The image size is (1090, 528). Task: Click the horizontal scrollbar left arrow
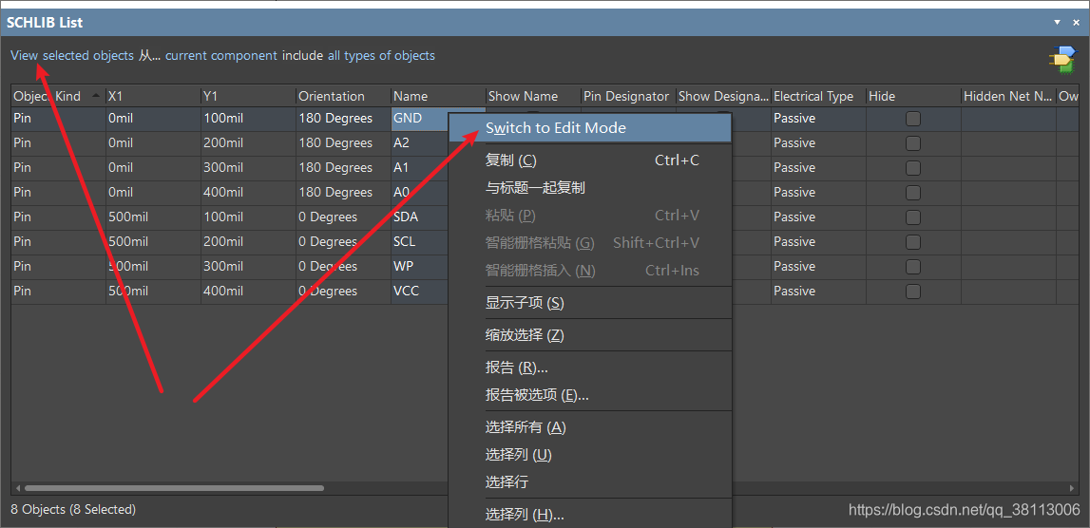[17, 488]
